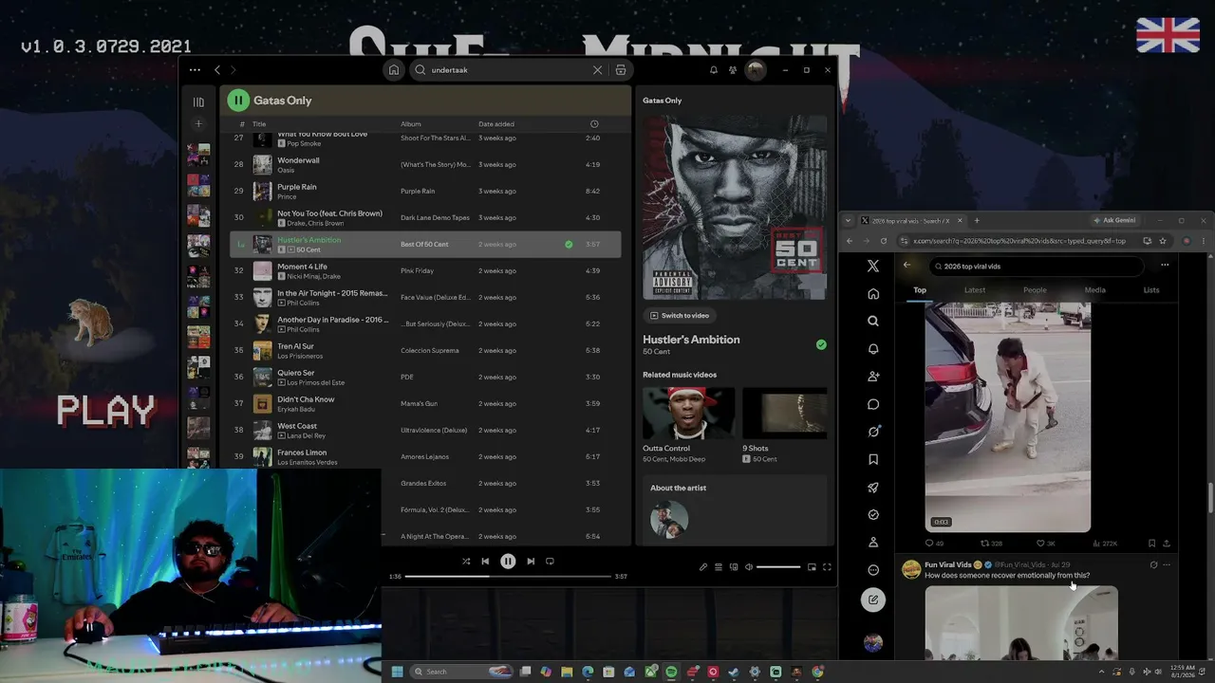Open the Best Of 50 Cent album link
The width and height of the screenshot is (1215, 683).
(x=424, y=244)
